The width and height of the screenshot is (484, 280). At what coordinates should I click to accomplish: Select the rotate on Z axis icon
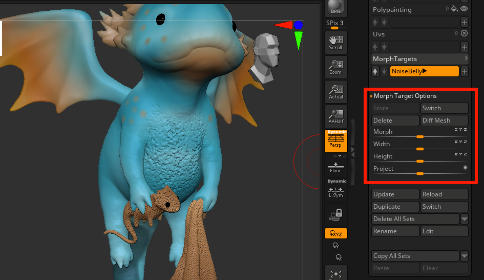pos(339,257)
